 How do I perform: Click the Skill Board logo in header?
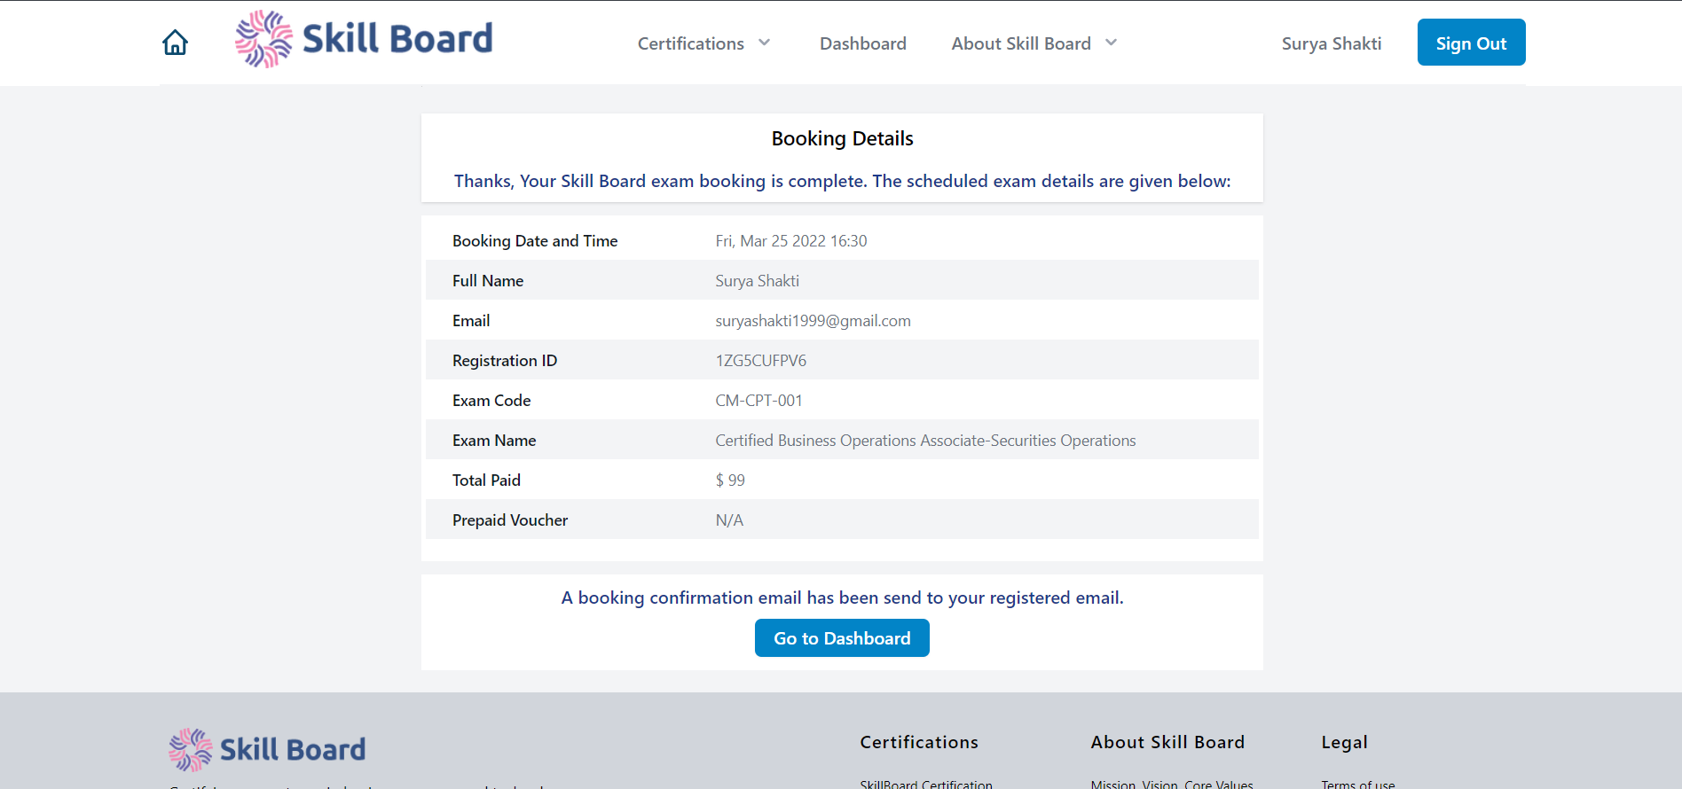pos(364,39)
